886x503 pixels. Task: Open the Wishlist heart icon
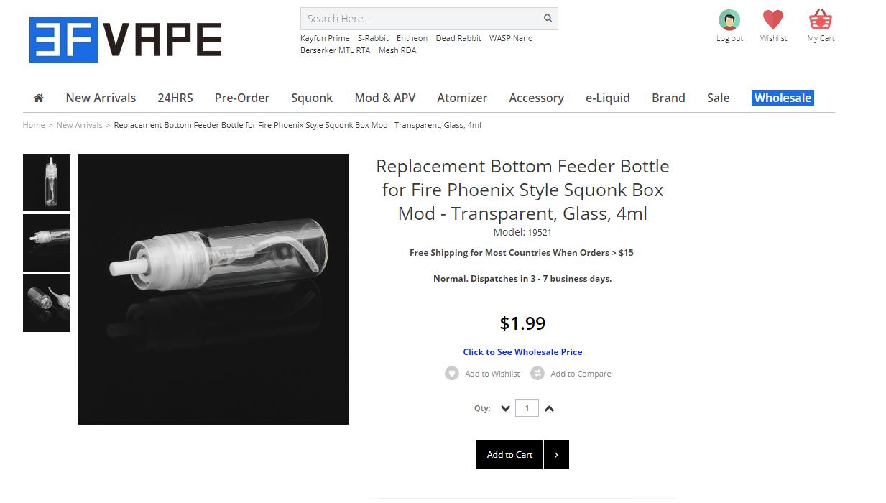pos(773,20)
